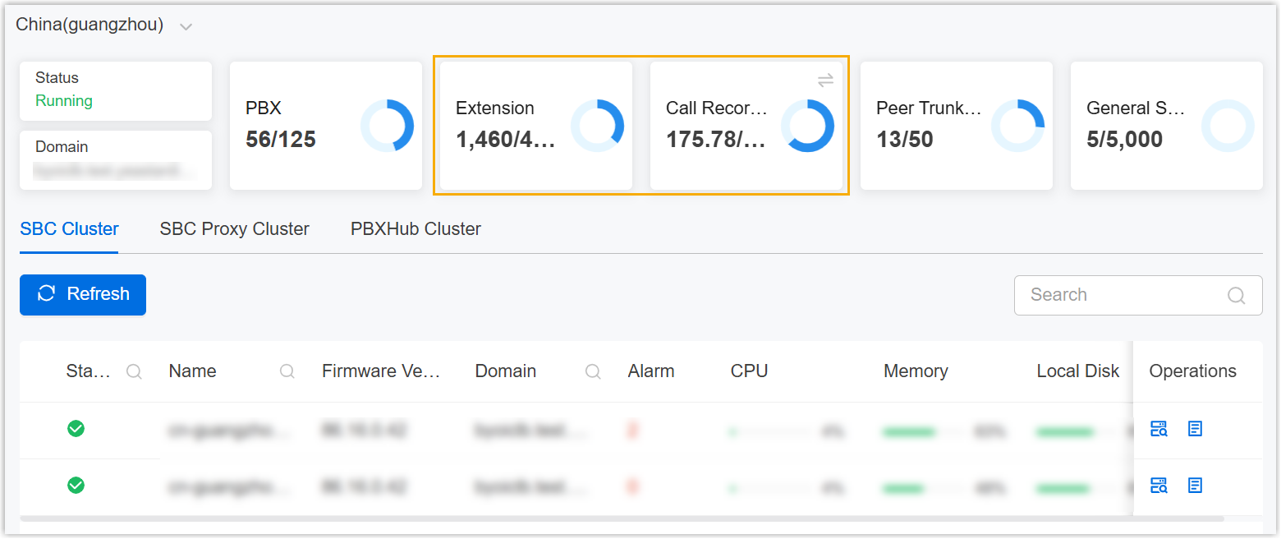This screenshot has height=539, width=1281.
Task: Click the magnifier icon in the Search box
Action: coord(1236,296)
